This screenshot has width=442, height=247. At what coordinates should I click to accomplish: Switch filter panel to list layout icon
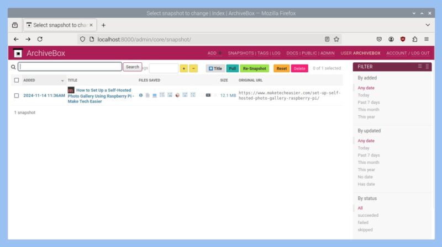coord(420,66)
